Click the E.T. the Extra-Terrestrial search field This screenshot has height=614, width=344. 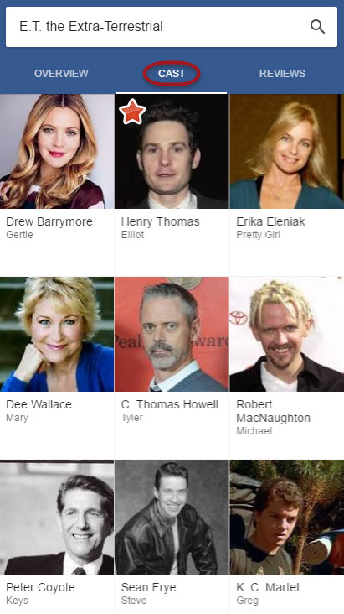click(x=172, y=27)
